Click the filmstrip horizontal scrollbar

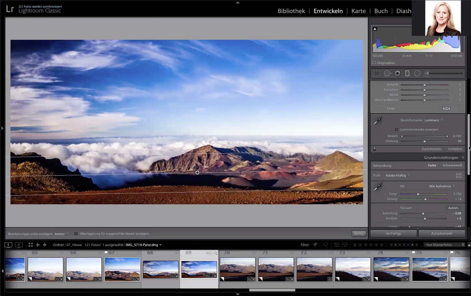coord(272,290)
